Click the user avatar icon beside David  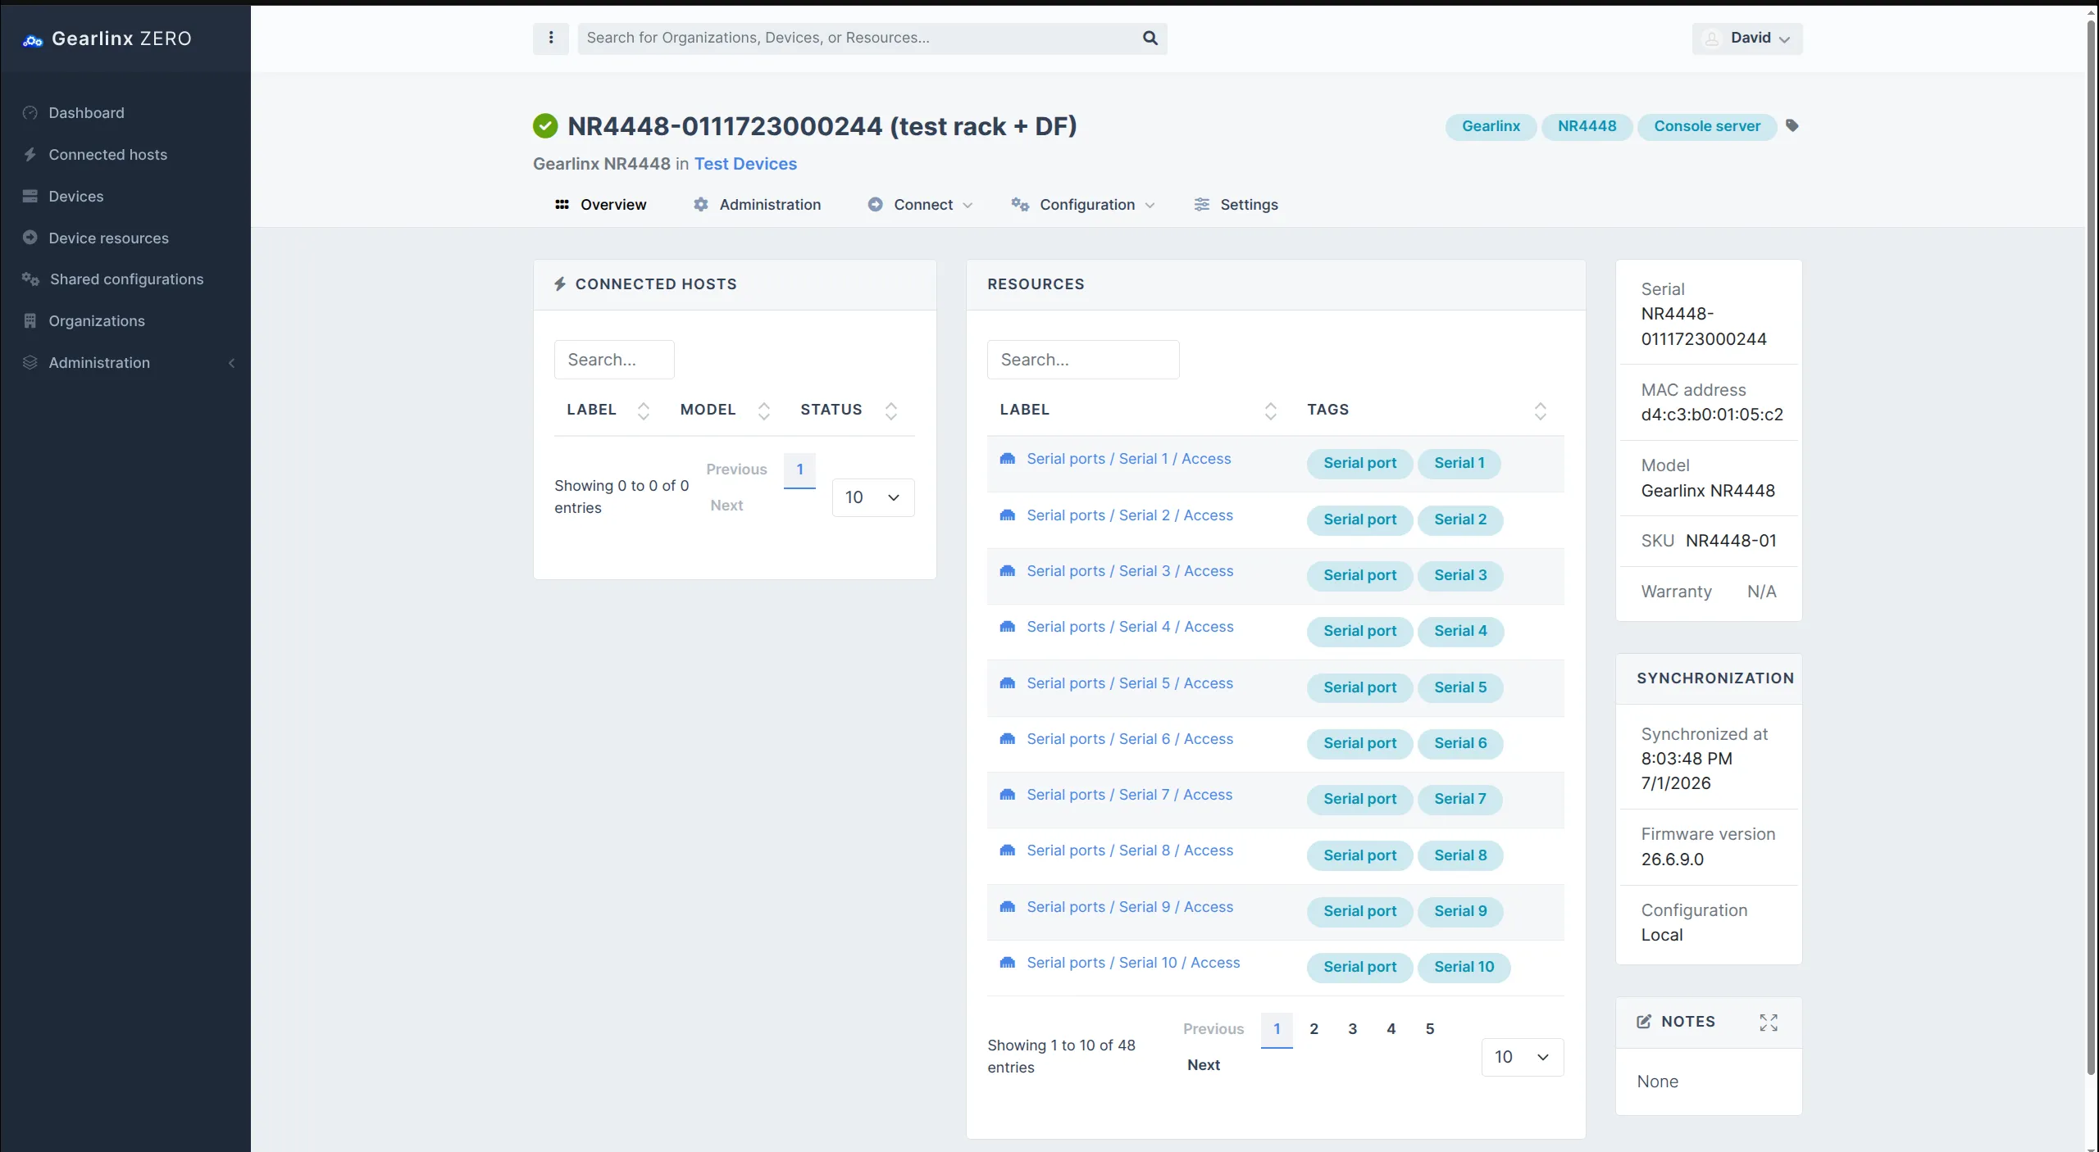(x=1712, y=39)
